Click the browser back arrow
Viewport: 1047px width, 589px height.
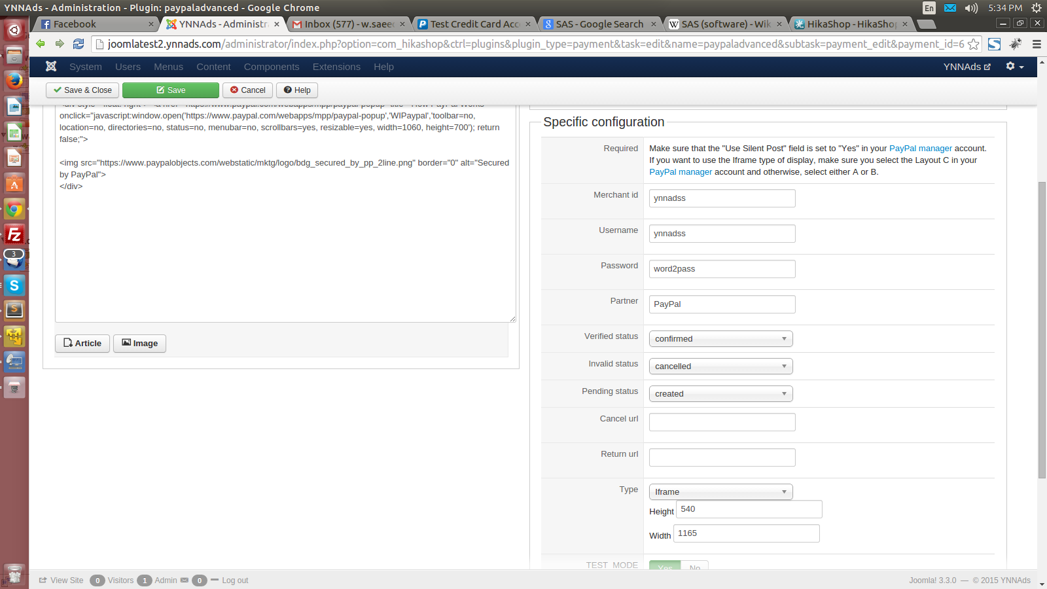point(41,44)
